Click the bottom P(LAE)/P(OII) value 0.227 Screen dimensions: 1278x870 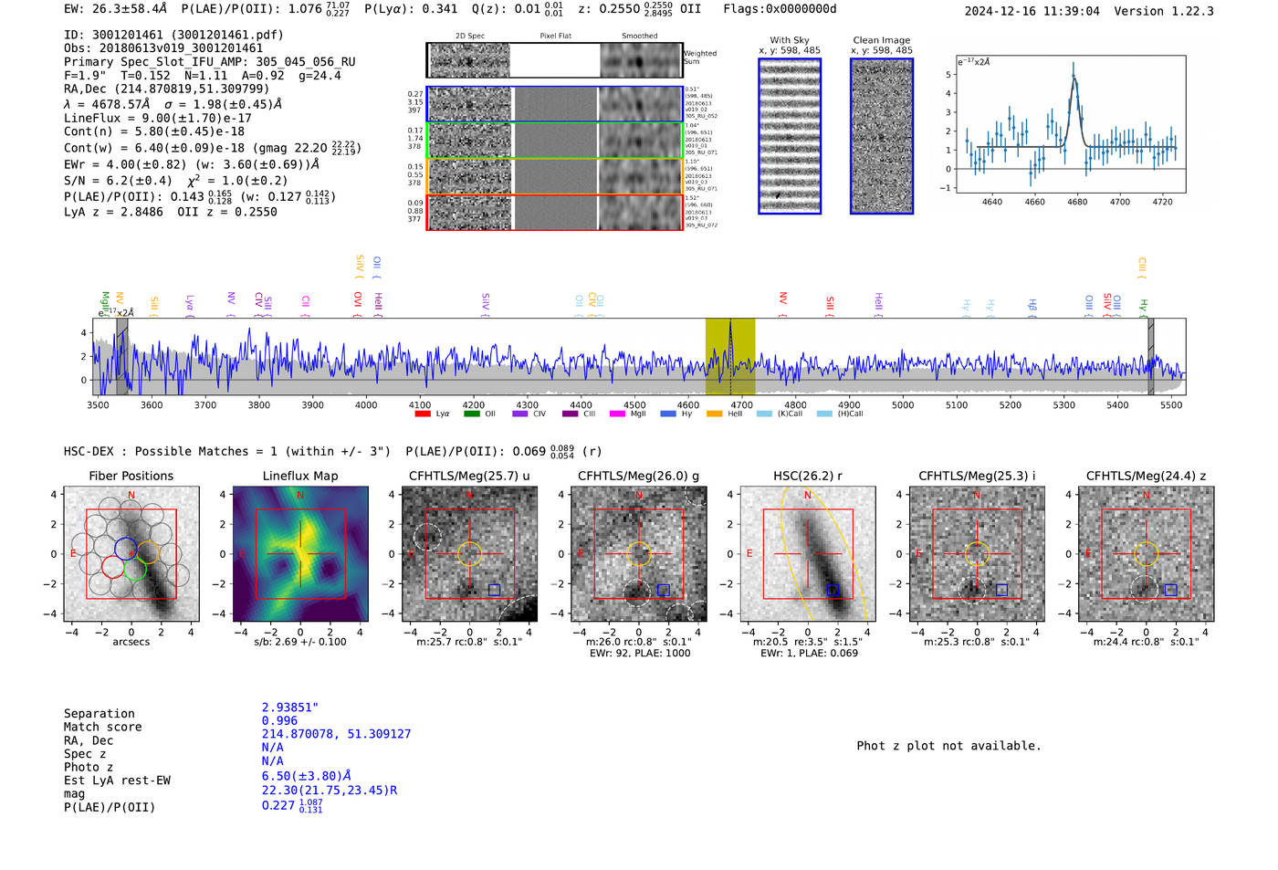(292, 806)
